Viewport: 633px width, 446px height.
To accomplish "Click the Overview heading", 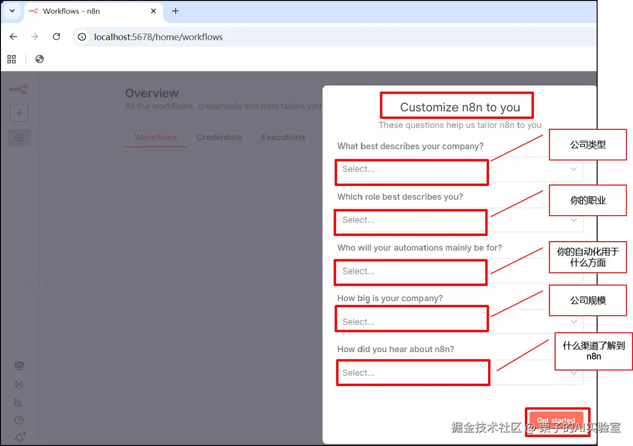I will (x=152, y=93).
